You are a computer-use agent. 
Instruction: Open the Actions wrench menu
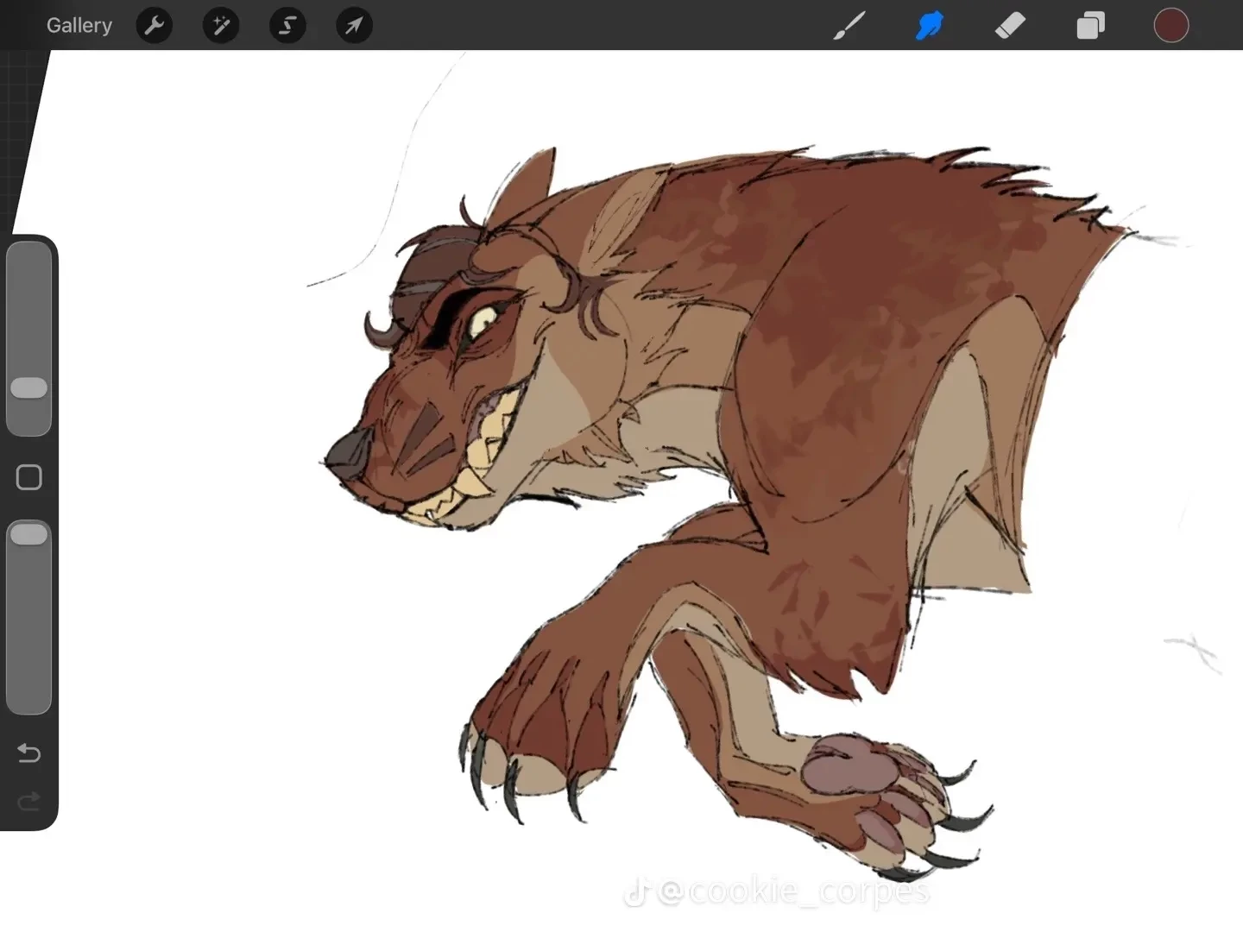coord(155,26)
